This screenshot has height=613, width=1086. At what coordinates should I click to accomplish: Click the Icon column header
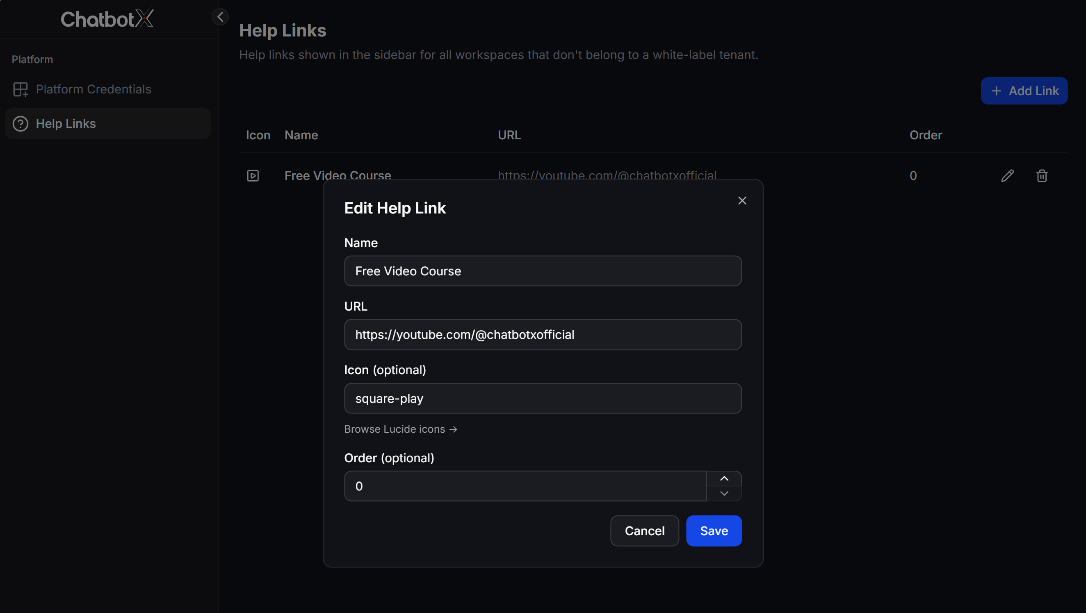[258, 135]
